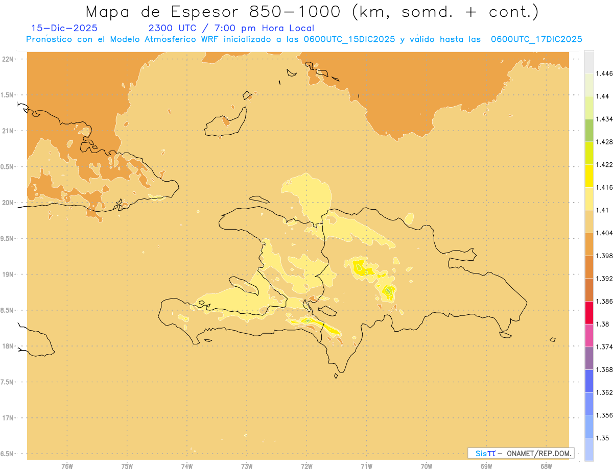This screenshot has height=473, width=613.
Task: Click the legend value '1.392'
Action: coord(605,279)
